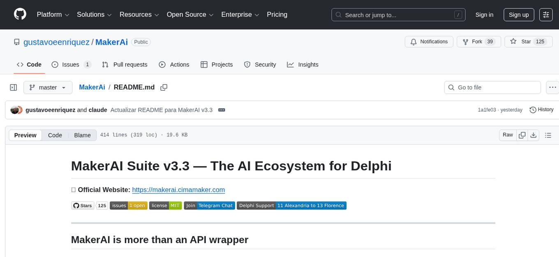The width and height of the screenshot is (559, 257).
Task: Switch to Blame view mode
Action: pyautogui.click(x=82, y=135)
